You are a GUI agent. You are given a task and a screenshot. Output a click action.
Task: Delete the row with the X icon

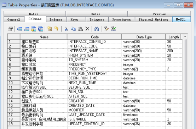click(87, 29)
